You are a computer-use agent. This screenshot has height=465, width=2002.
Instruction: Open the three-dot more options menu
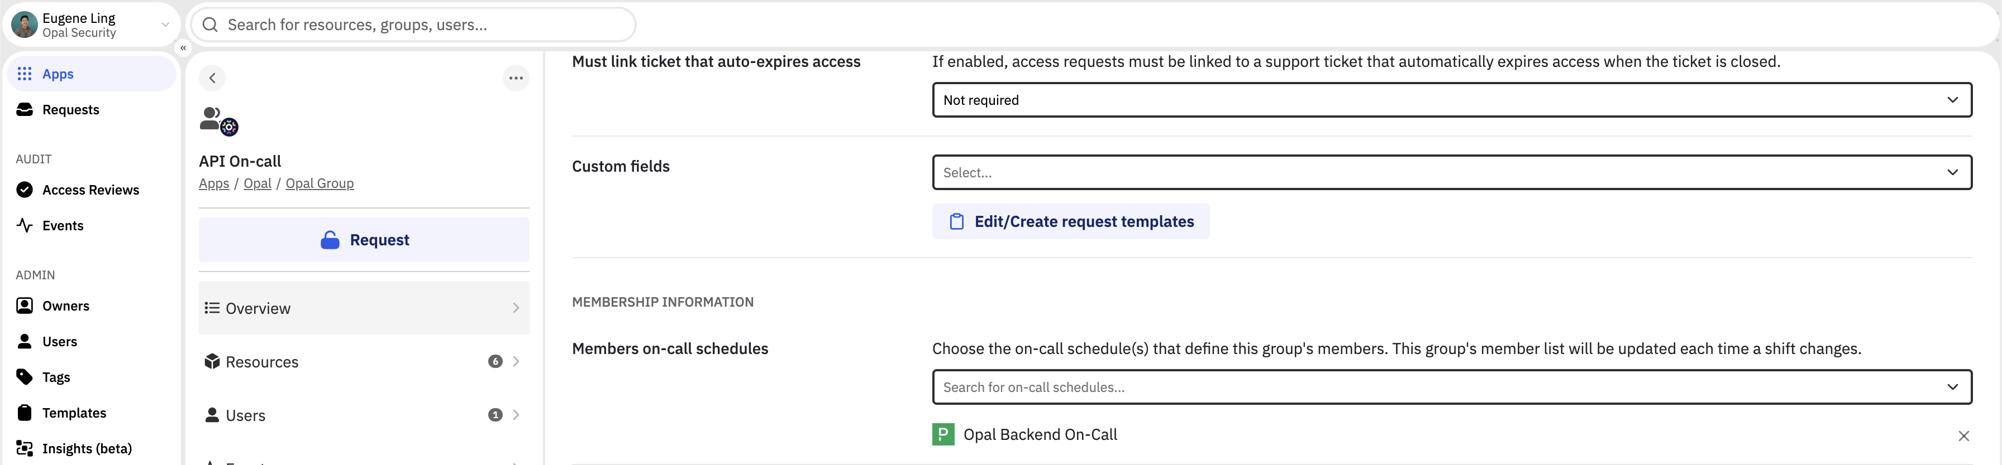[x=515, y=77]
